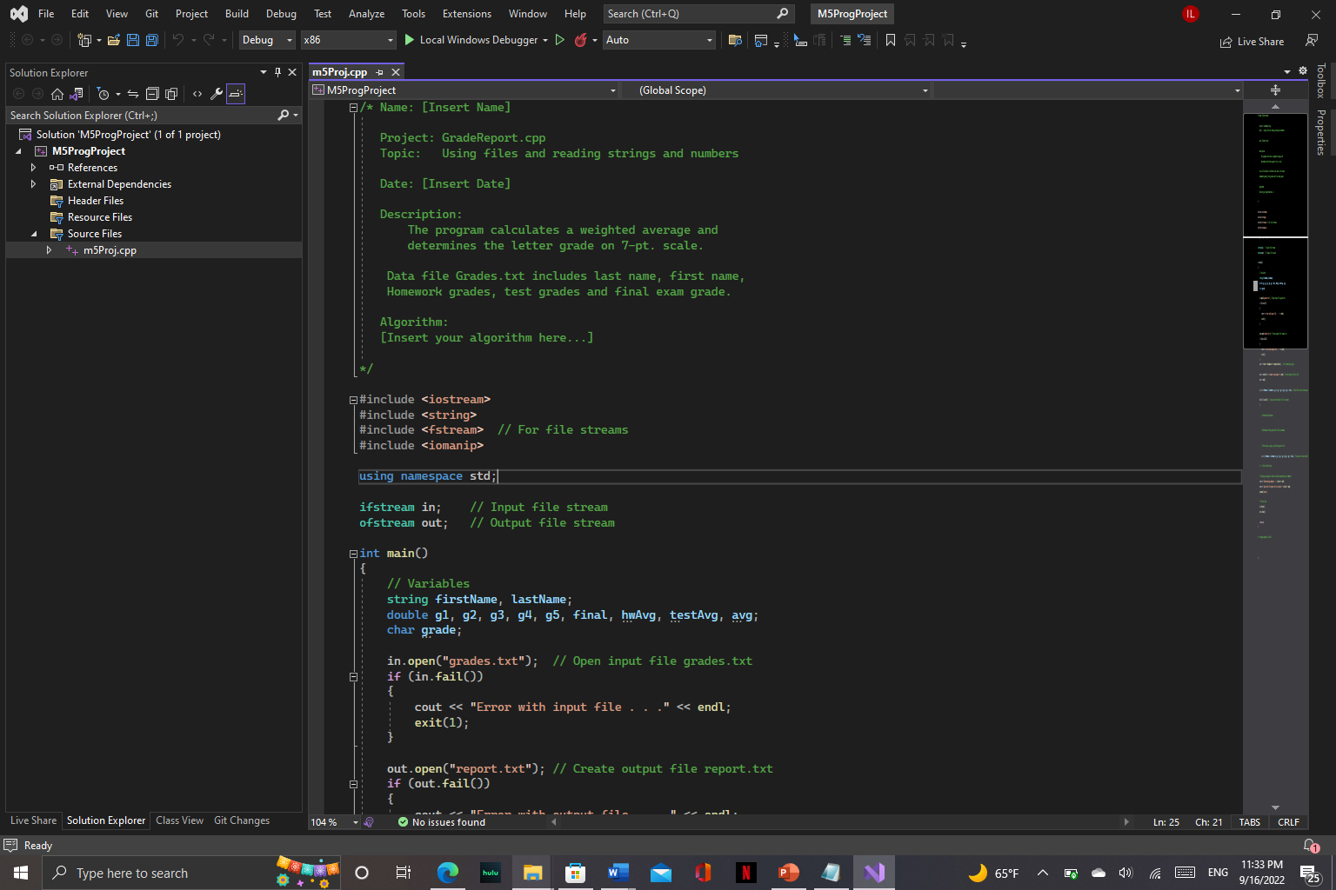1336x890 pixels.
Task: Open the x86 platform dropdown
Action: point(348,40)
